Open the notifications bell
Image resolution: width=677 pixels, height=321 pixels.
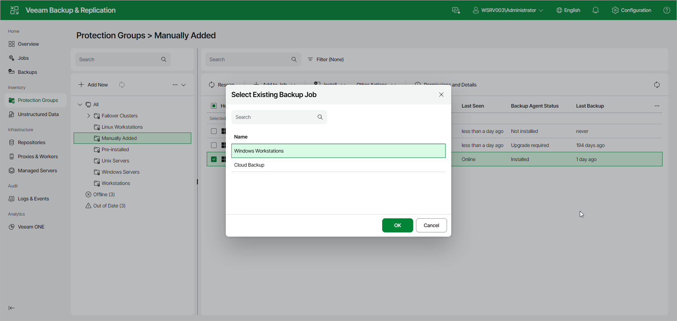click(x=596, y=10)
